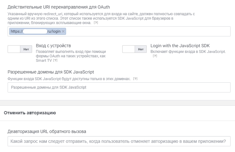Focus the 'Разрешенные домены для SDK JavaScript' input

point(119,87)
